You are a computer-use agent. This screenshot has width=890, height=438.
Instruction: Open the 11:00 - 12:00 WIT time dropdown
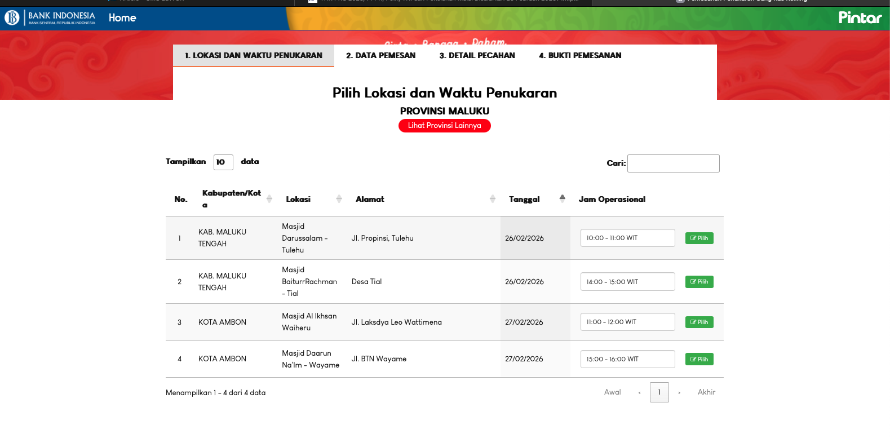(x=628, y=322)
